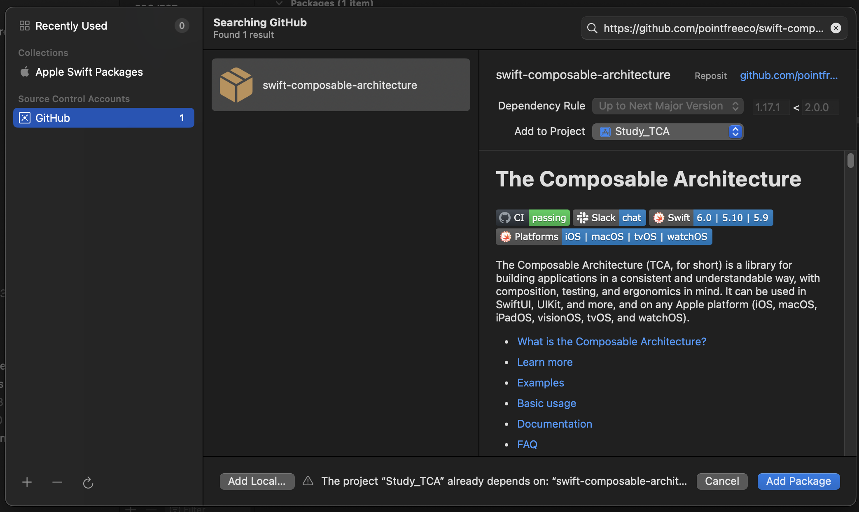This screenshot has width=859, height=512.
Task: Open the Dependency Rule dropdown
Action: click(668, 106)
